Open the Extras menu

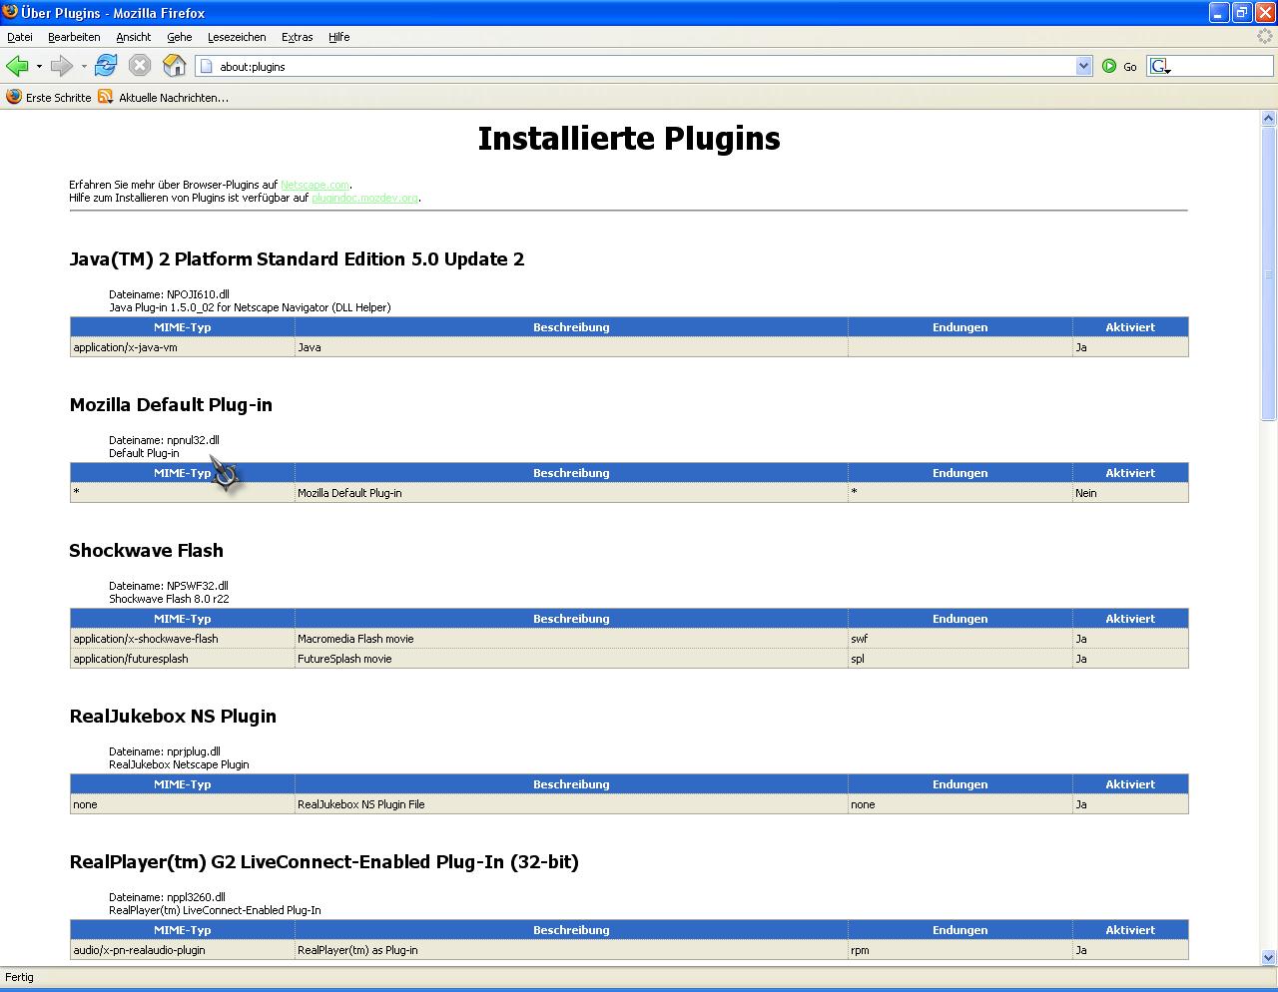(x=297, y=37)
